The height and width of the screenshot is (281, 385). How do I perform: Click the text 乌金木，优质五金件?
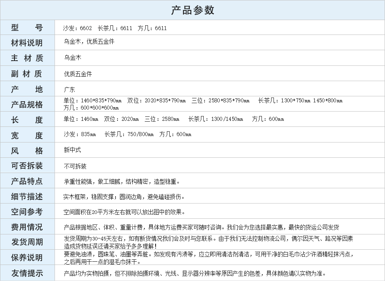[89, 41]
